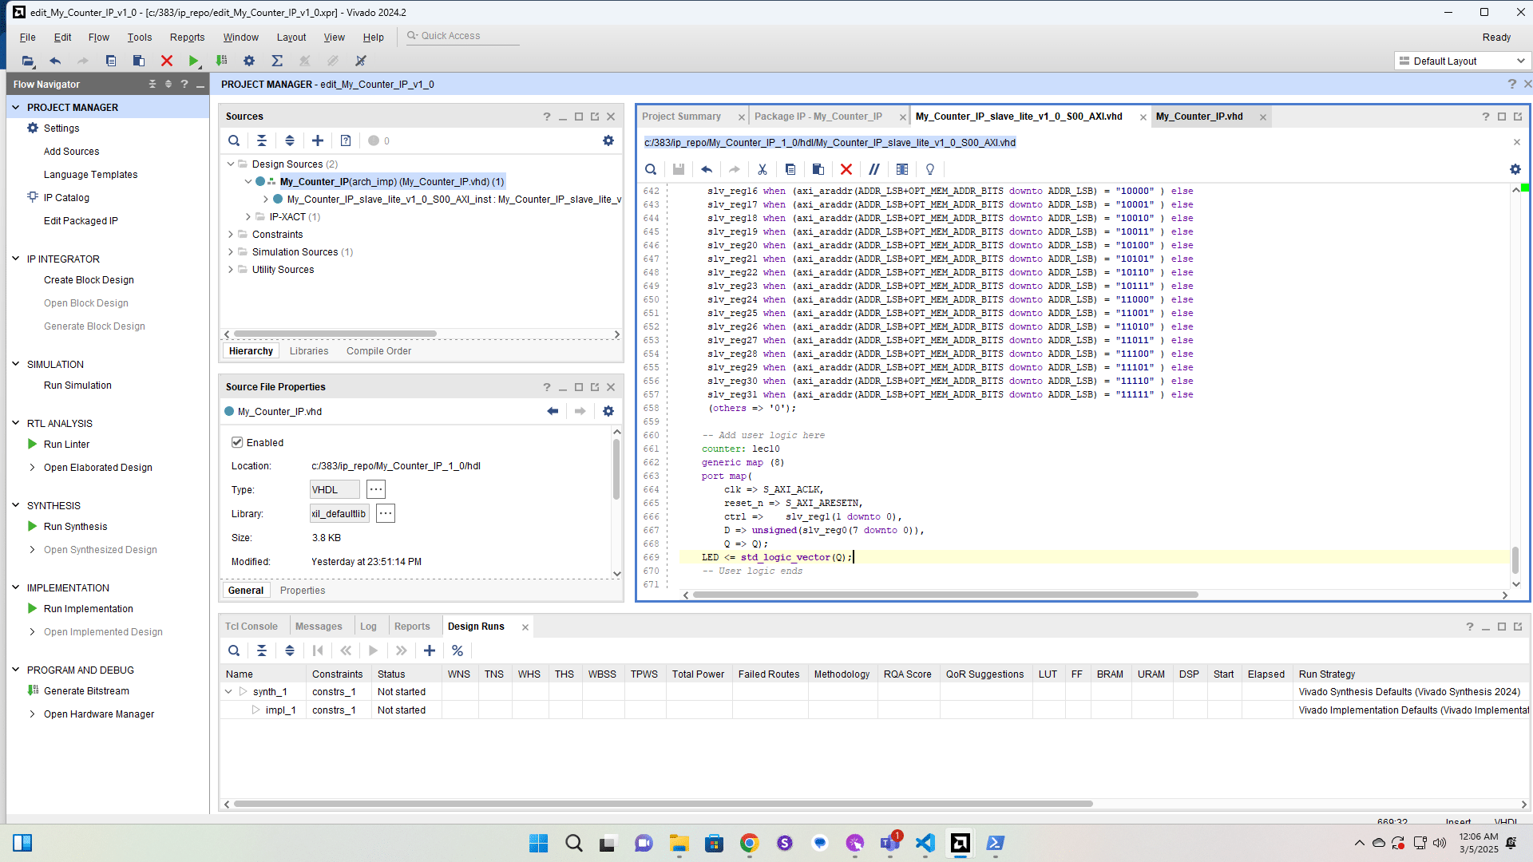The height and width of the screenshot is (862, 1533).
Task: Launch Run Synthesis from Flow Navigator
Action: pos(76,526)
